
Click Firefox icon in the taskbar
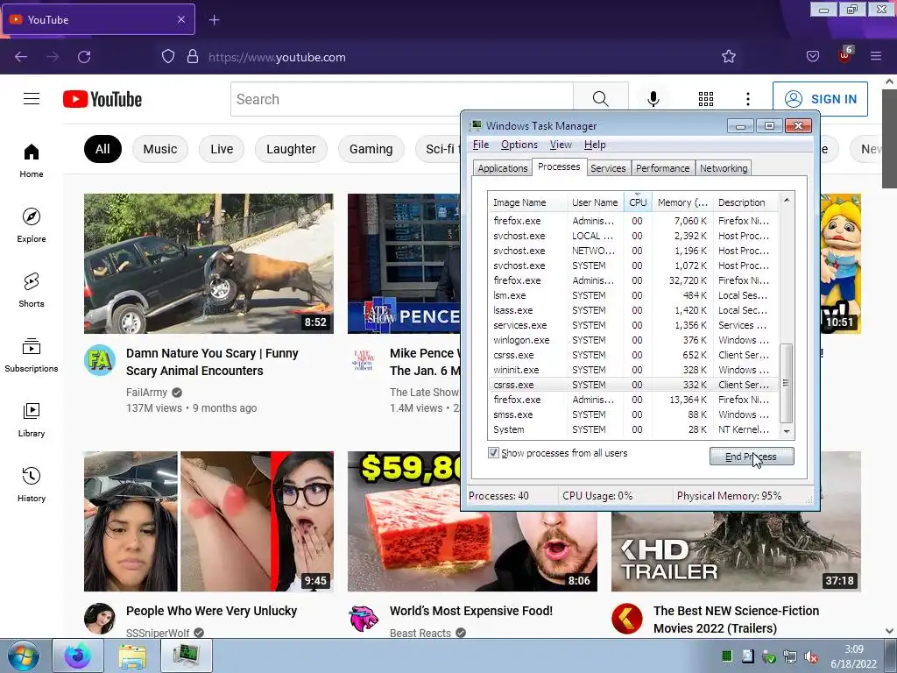tap(78, 655)
